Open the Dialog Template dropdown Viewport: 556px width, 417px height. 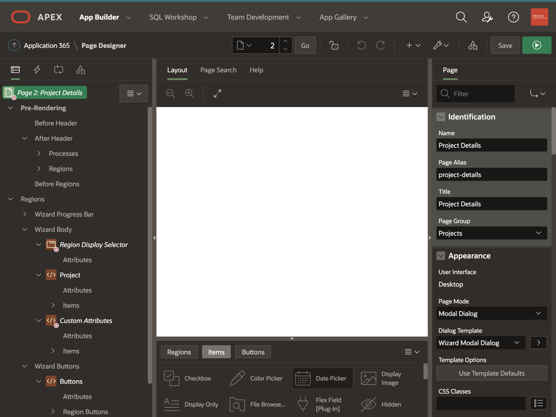tap(481, 343)
